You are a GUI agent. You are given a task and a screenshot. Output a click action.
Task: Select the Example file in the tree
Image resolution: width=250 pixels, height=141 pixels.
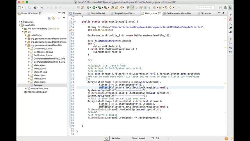coord(38,85)
